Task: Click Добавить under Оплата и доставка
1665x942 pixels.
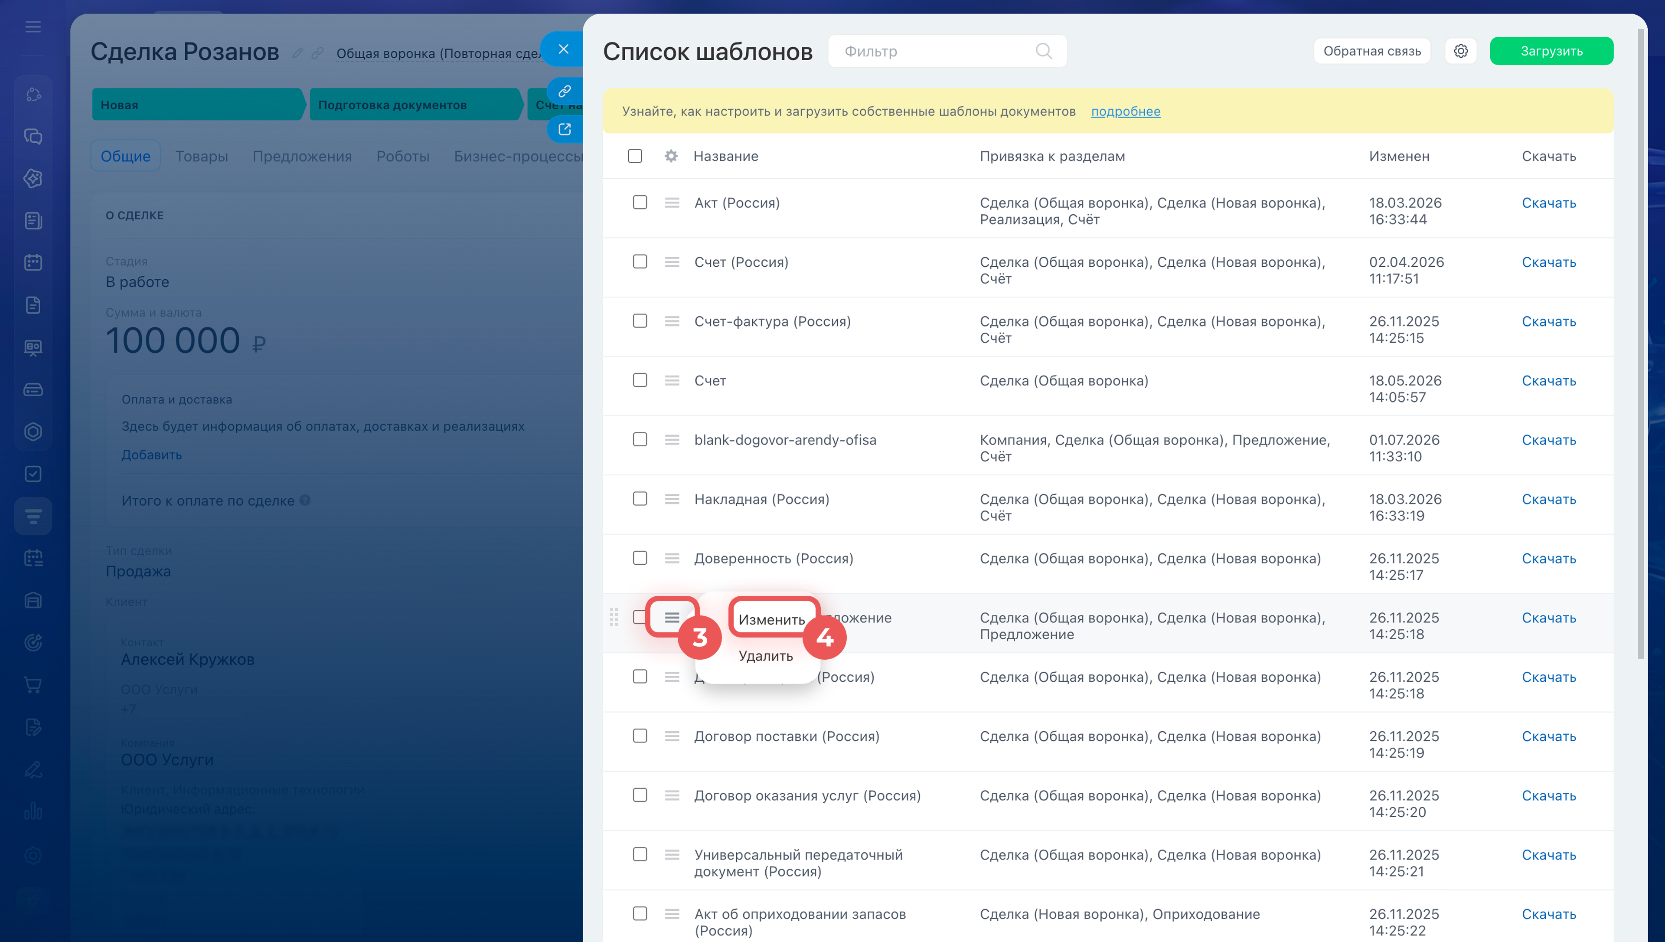Action: coord(152,454)
